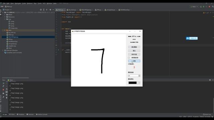Click the red stop icon in top toolbar
214x120 pixels.
click(209, 7)
